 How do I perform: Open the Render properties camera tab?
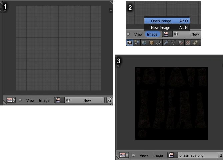coord(130,43)
